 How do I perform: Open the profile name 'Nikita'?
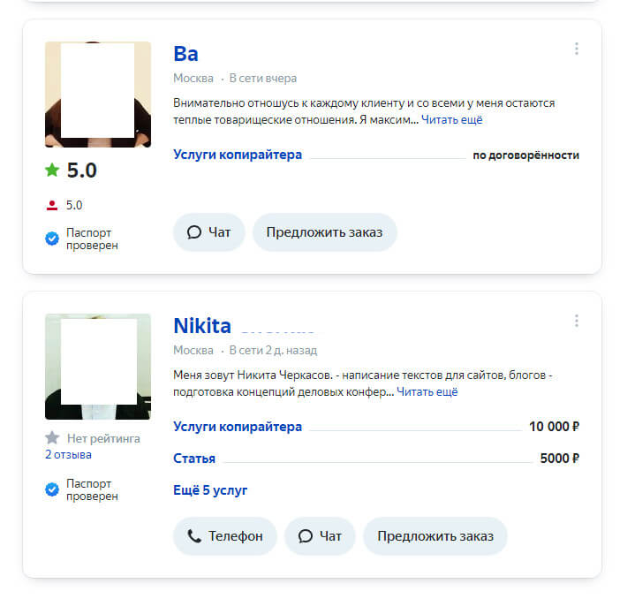pyautogui.click(x=202, y=325)
